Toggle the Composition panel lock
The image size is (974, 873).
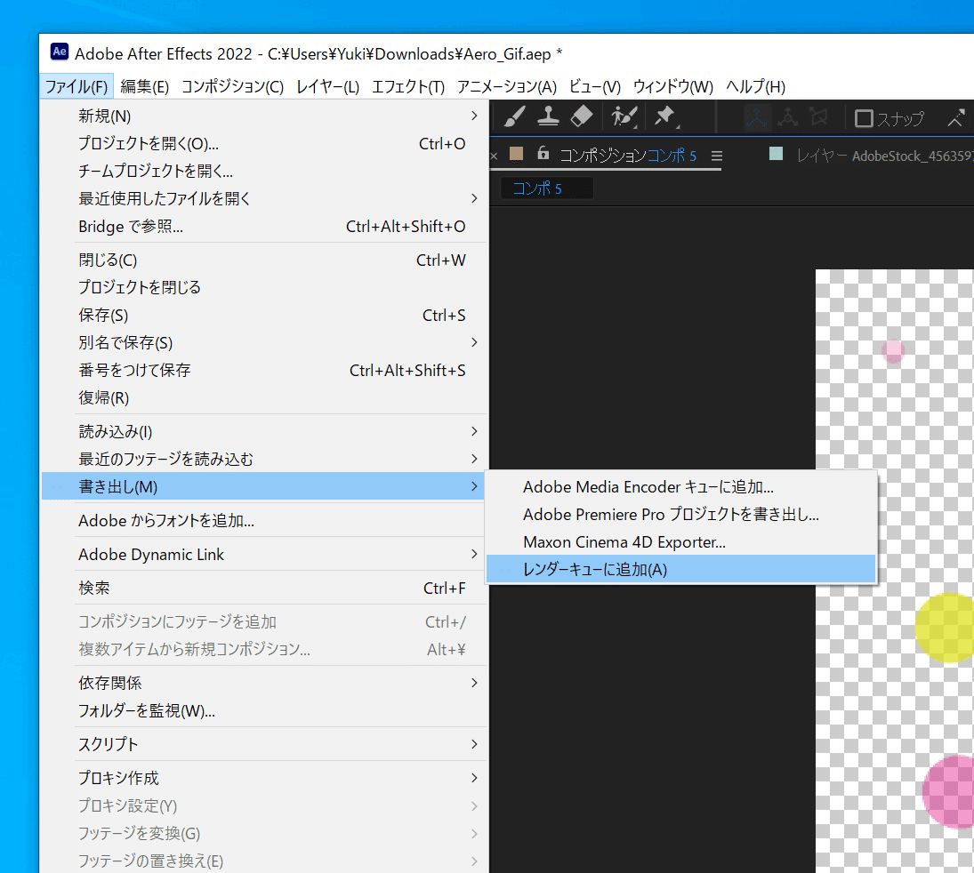(543, 155)
